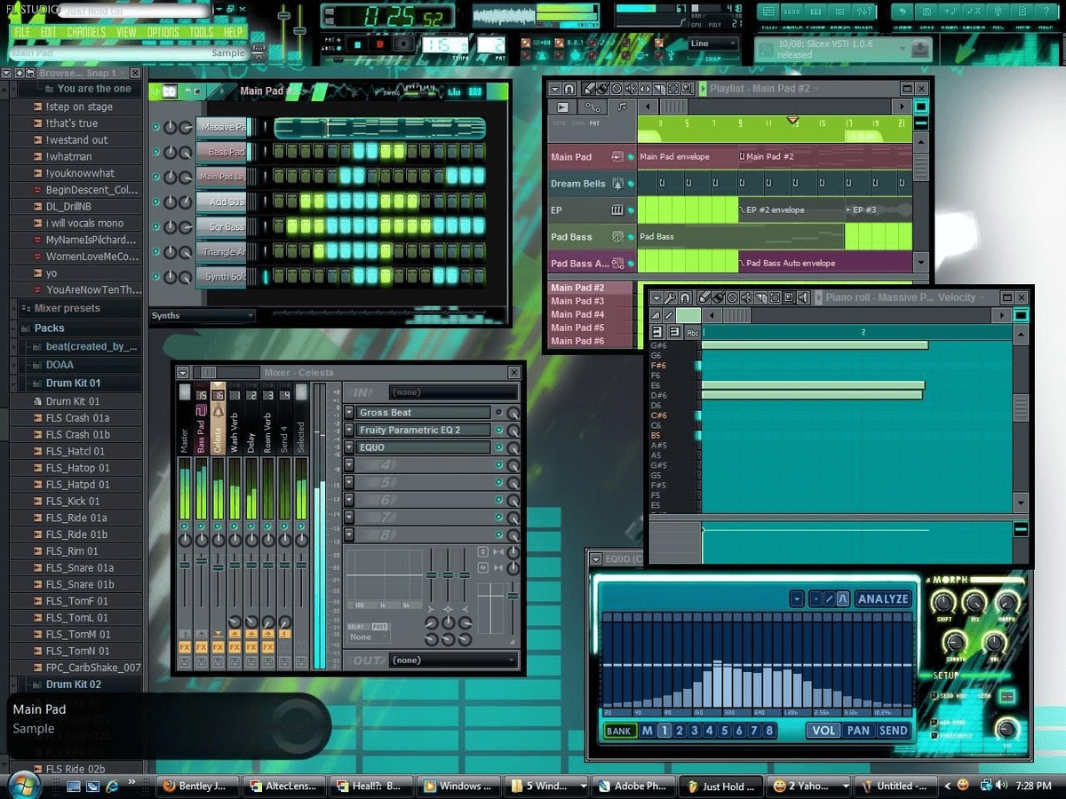Screen dimensions: 1066x799
Task: Click the ANALYZE button in EQUO
Action: pyautogui.click(x=882, y=598)
